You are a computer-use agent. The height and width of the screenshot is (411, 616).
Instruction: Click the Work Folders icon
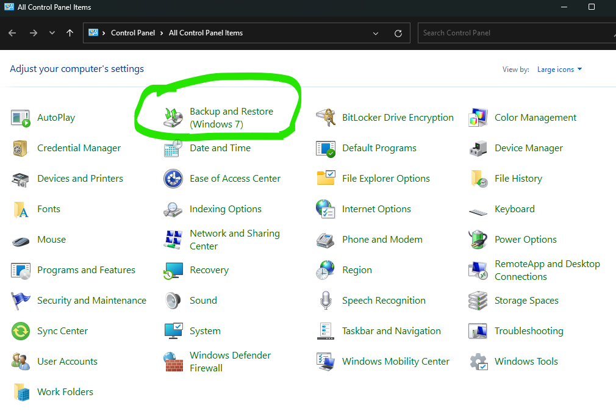pyautogui.click(x=20, y=392)
